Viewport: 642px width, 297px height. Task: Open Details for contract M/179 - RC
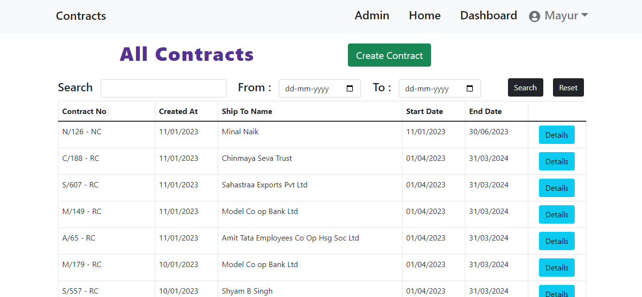(556, 268)
